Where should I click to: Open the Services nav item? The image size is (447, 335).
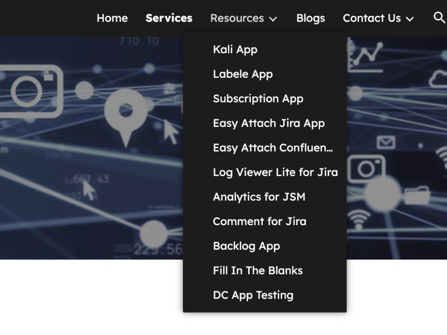coord(169,18)
